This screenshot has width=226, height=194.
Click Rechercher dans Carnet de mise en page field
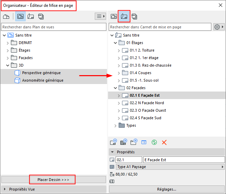pos(160,27)
